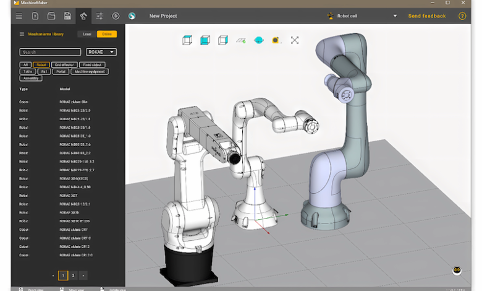Image resolution: width=482 pixels, height=291 pixels.
Task: Switch to wireframe cube view mode
Action: click(x=187, y=40)
